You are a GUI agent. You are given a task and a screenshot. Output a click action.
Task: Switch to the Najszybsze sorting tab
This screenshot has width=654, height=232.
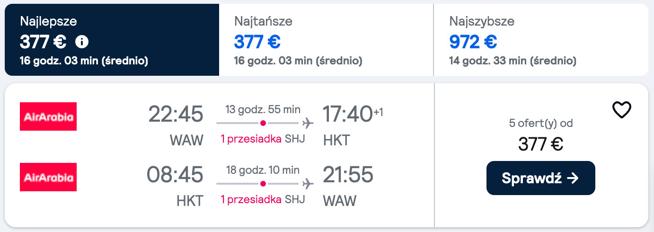coord(540,40)
